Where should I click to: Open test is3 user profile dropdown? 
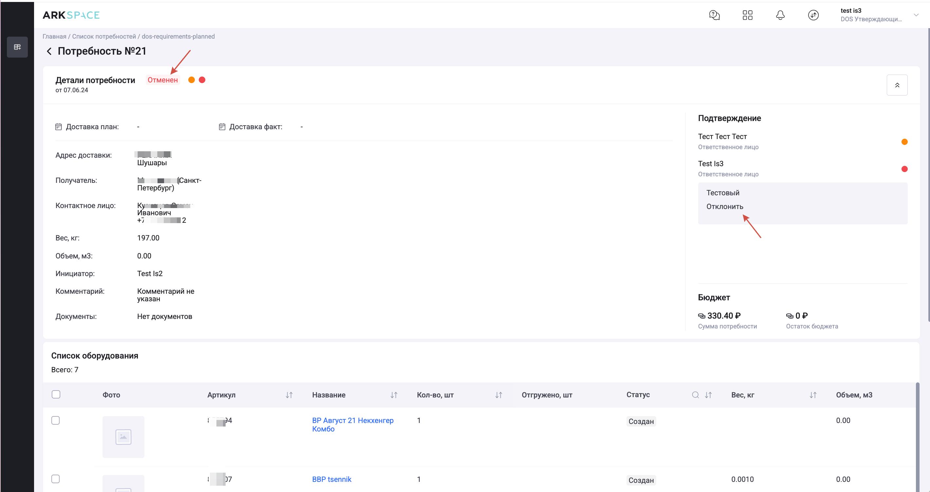coord(916,15)
